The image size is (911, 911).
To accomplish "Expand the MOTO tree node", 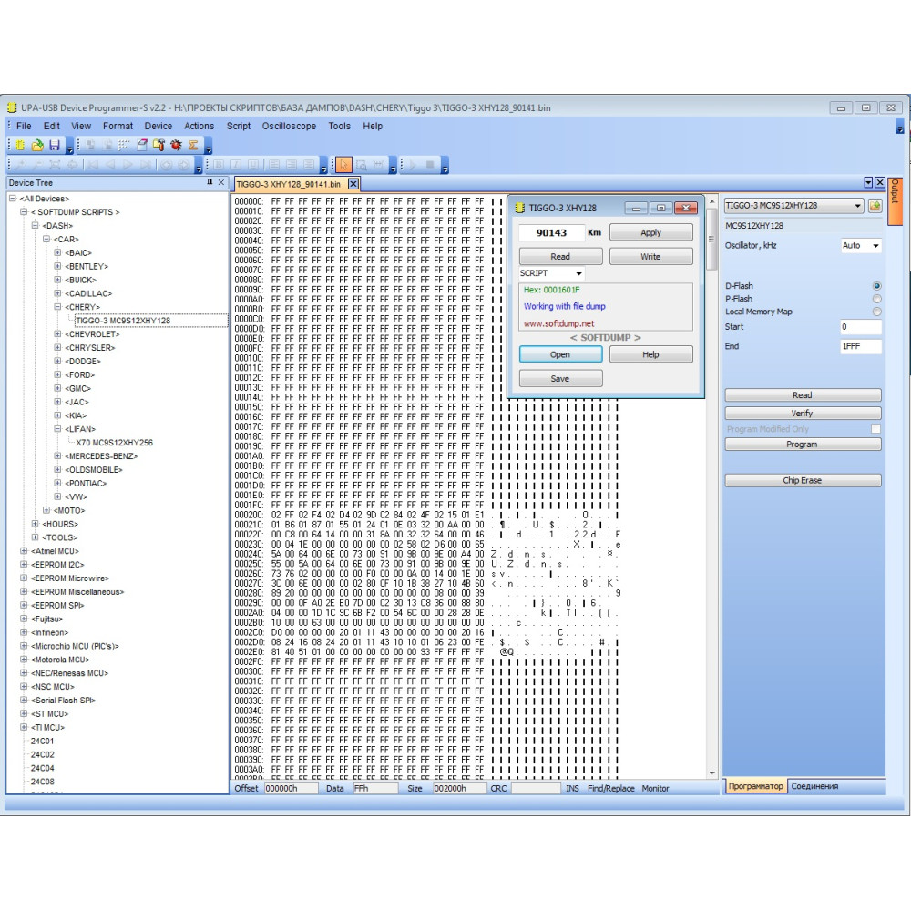I will tap(46, 510).
